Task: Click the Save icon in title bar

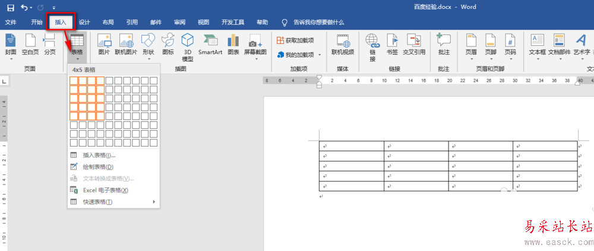Action: click(11, 7)
